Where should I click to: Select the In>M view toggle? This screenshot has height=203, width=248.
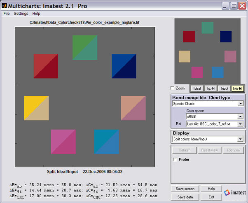pos(237,89)
